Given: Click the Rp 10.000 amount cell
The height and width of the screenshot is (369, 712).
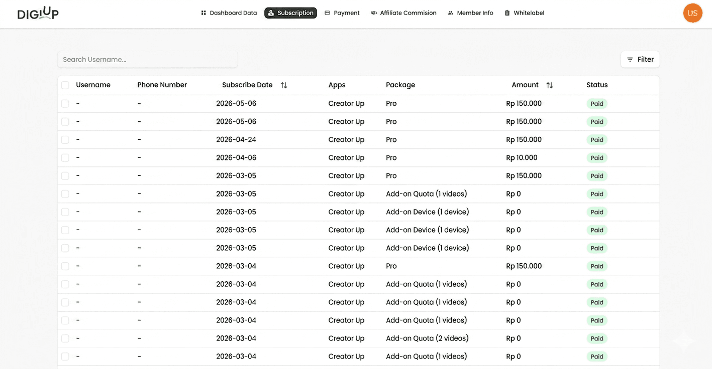Looking at the screenshot, I should (x=522, y=158).
